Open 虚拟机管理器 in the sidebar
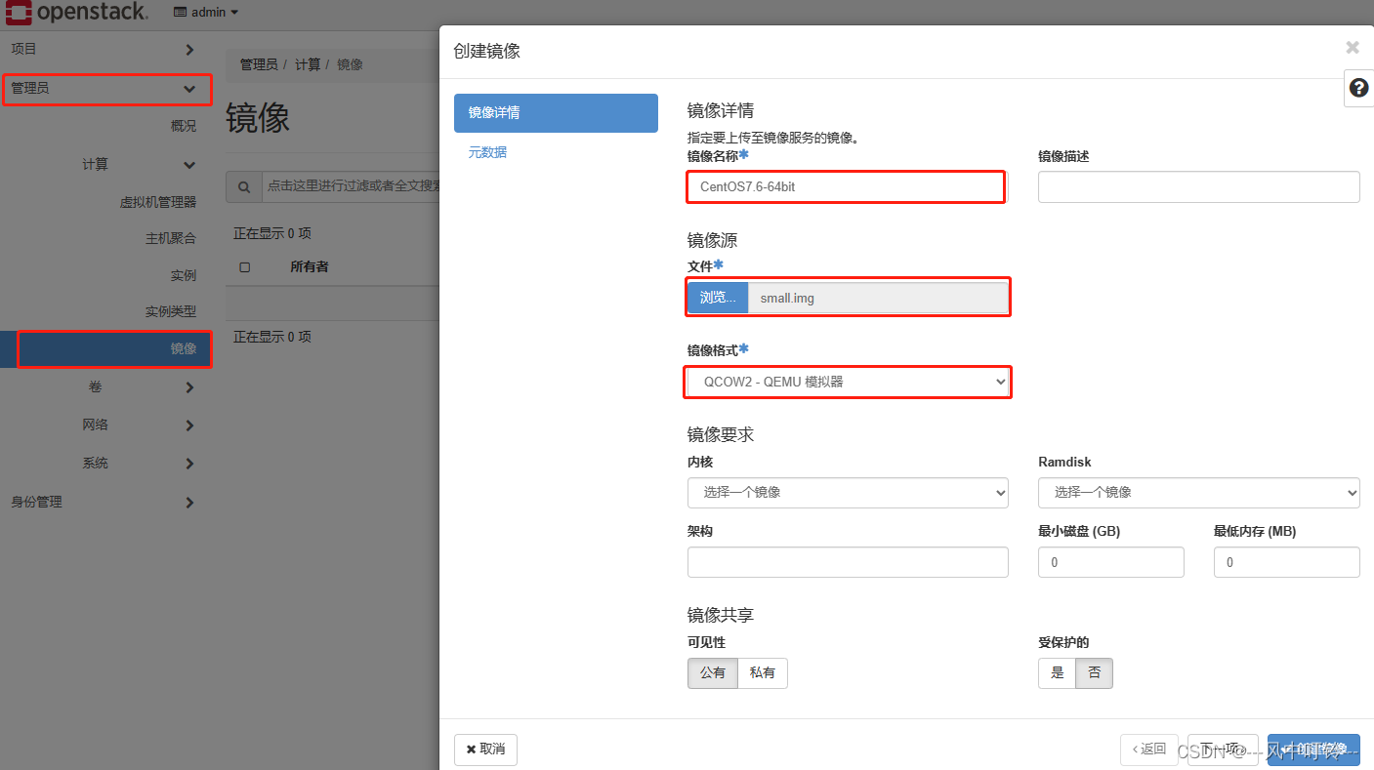This screenshot has height=770, width=1374. tap(158, 202)
